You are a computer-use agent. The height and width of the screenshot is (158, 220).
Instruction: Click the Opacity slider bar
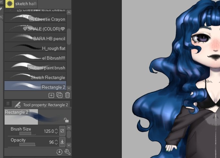coord(28,144)
